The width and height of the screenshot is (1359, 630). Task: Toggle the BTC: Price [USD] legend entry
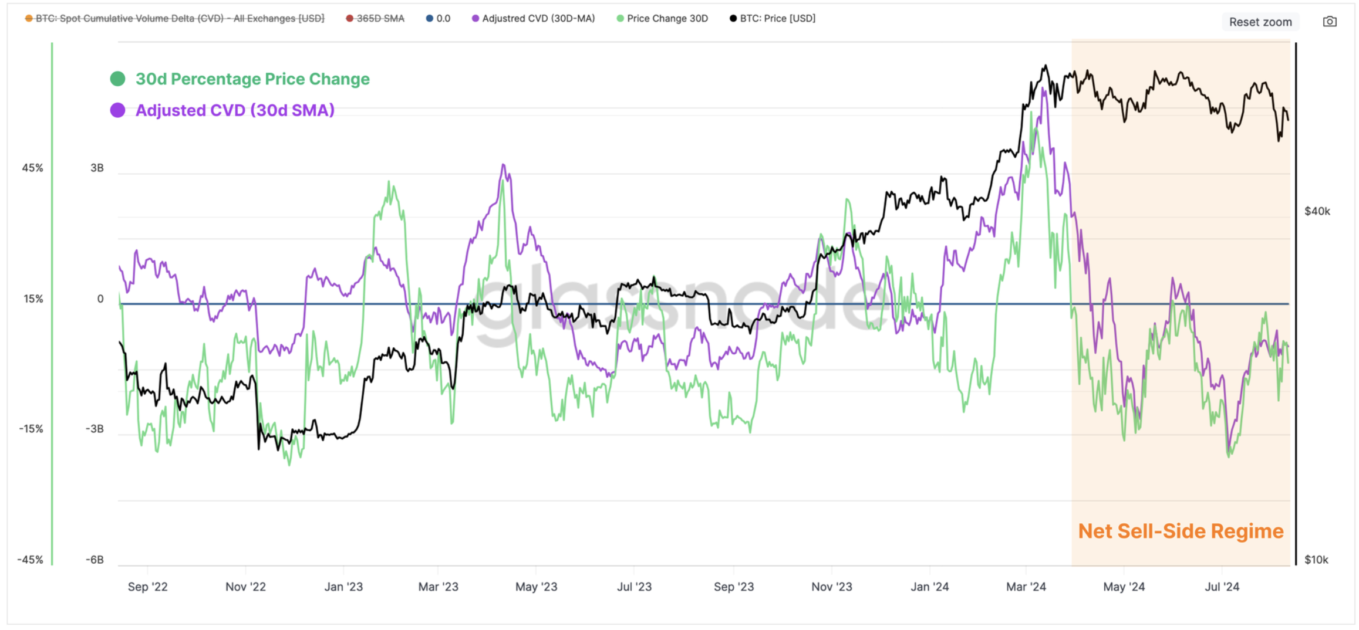click(772, 18)
